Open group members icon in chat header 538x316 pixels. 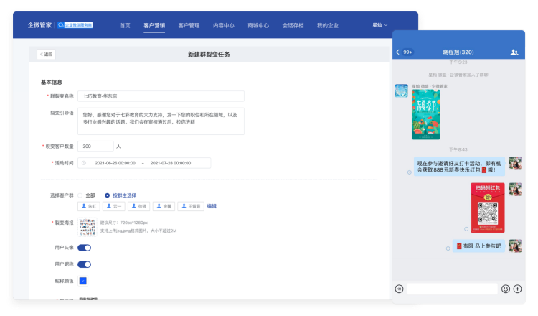point(514,52)
